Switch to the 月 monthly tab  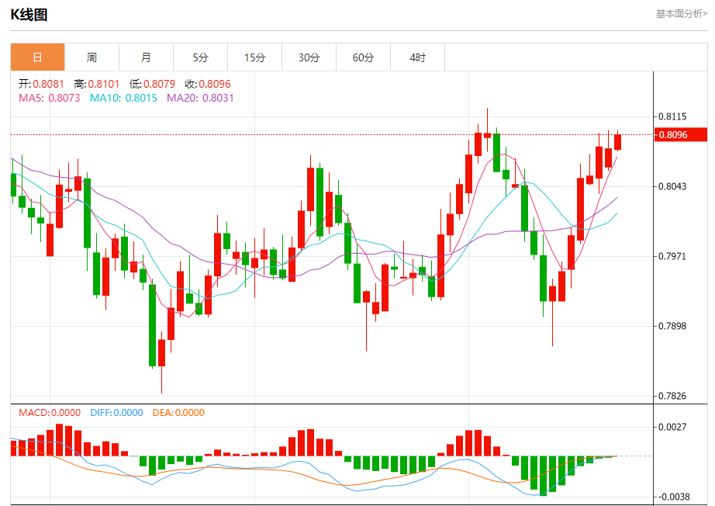[x=146, y=57]
